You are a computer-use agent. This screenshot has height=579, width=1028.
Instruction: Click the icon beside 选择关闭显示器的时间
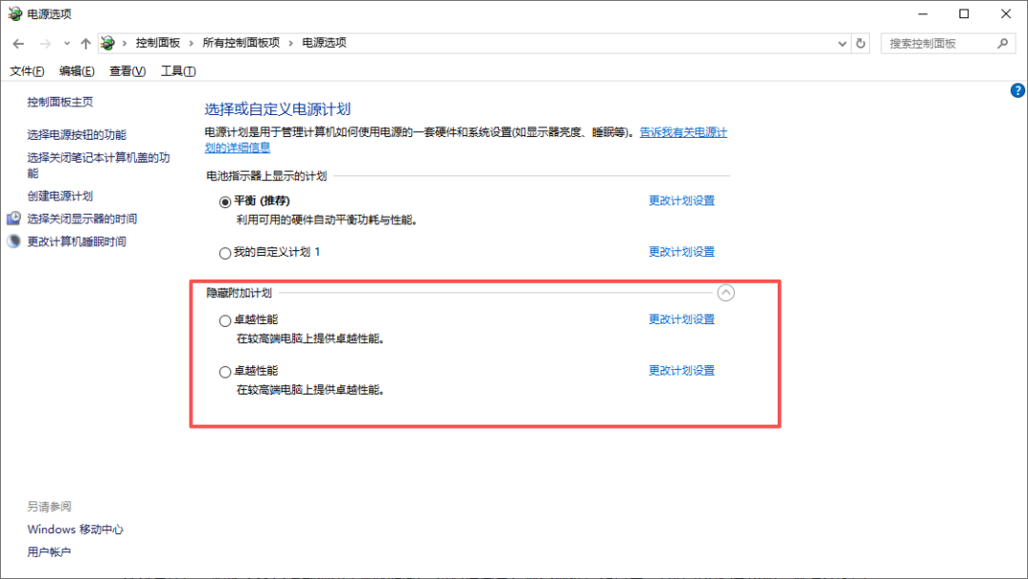13,218
